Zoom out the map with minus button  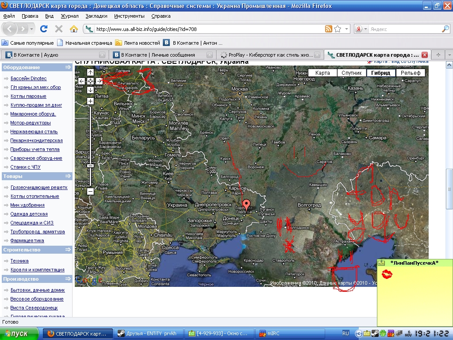(90, 191)
